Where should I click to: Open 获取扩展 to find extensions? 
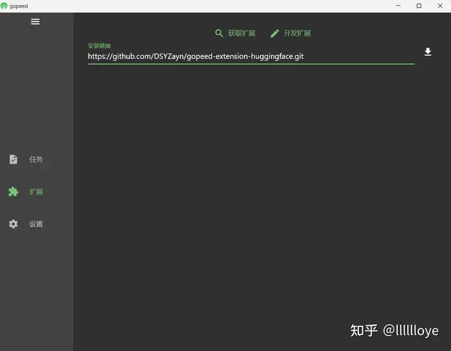pyautogui.click(x=241, y=33)
